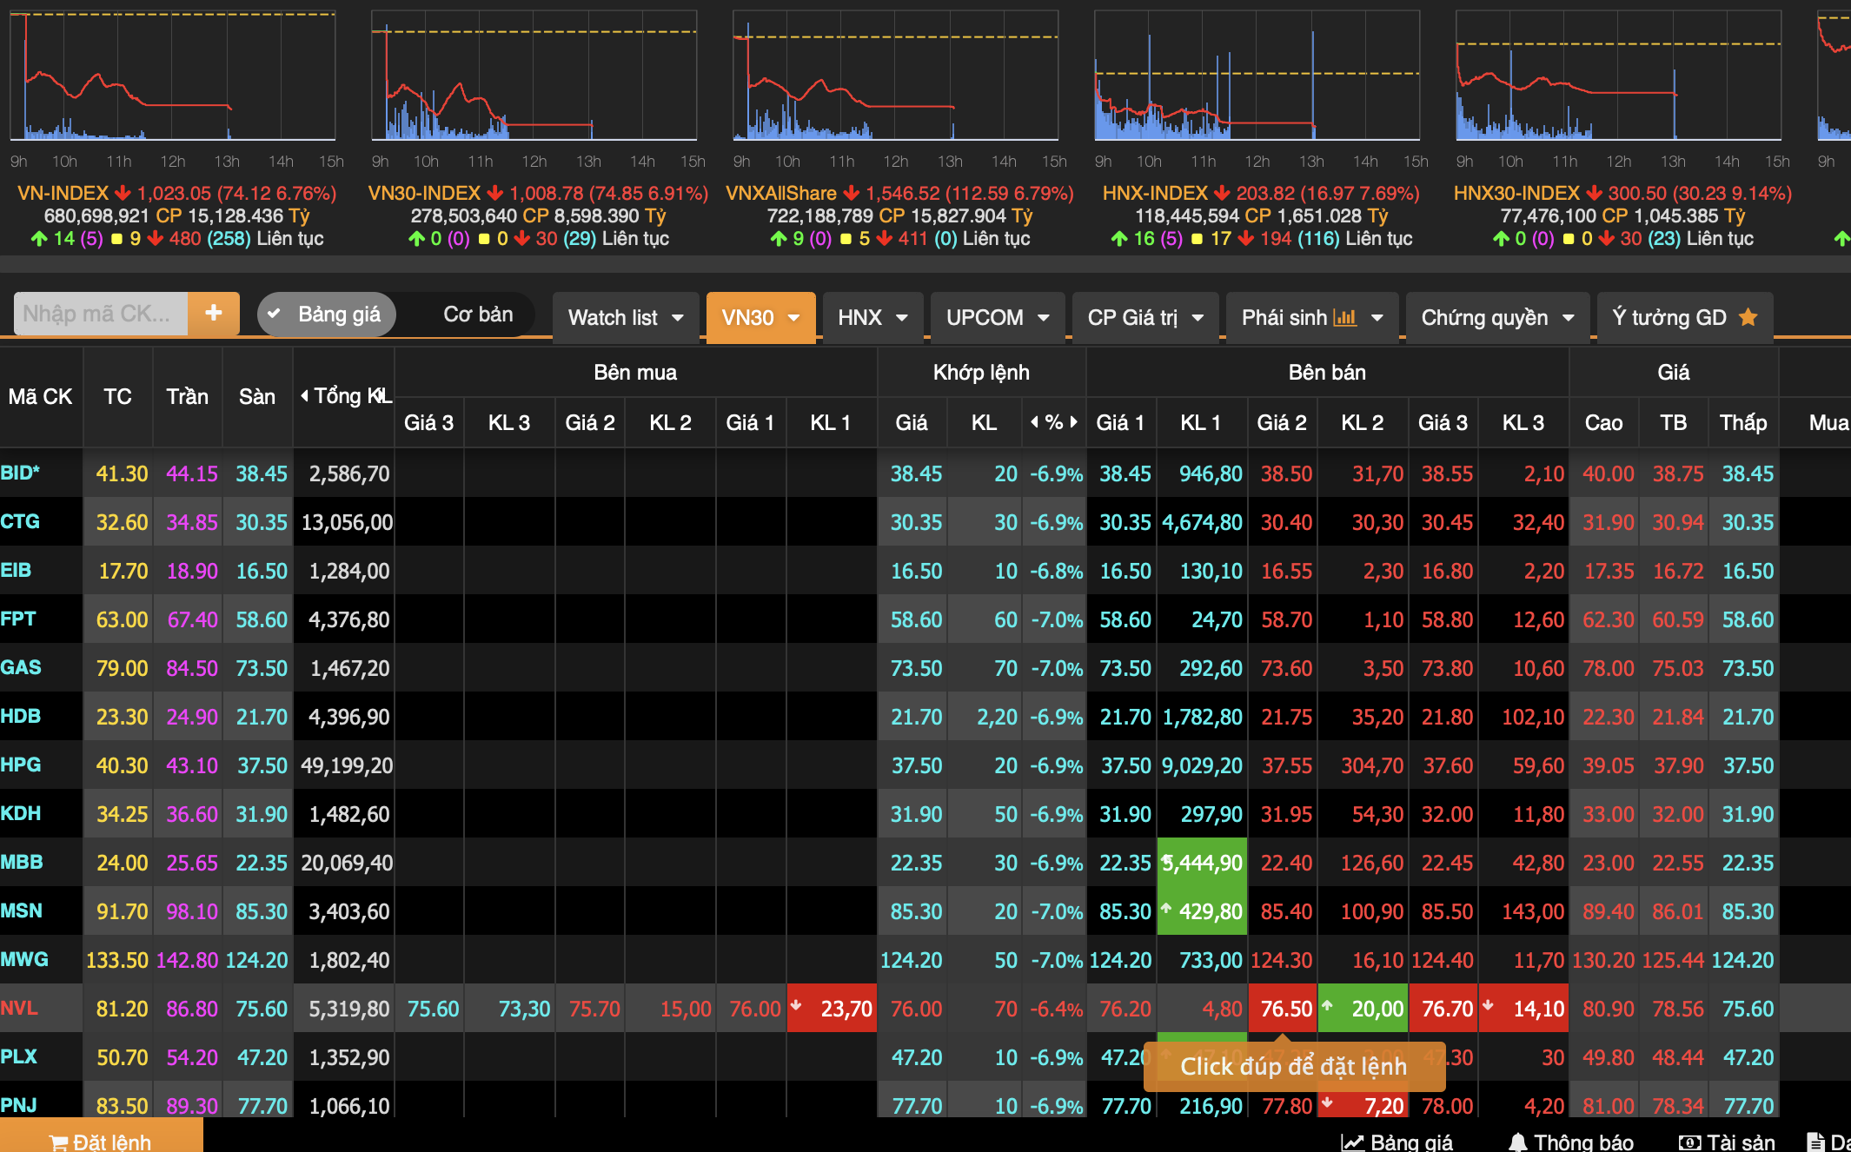Select the FPT stock symbol
The height and width of the screenshot is (1152, 1851).
(x=18, y=619)
